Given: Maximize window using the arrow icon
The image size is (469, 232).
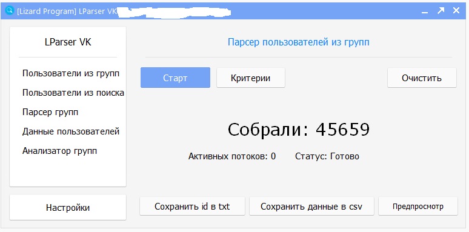Looking at the screenshot, I should click(441, 11).
